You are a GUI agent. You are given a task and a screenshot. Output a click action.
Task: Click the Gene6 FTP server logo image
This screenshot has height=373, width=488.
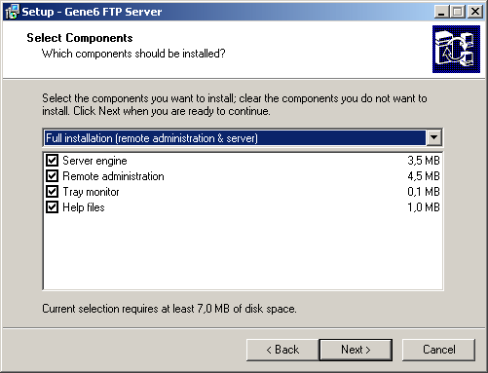456,49
